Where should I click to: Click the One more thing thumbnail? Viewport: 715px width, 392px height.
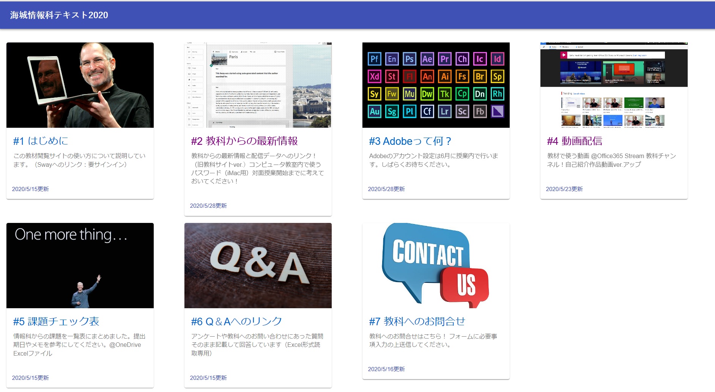(x=80, y=265)
